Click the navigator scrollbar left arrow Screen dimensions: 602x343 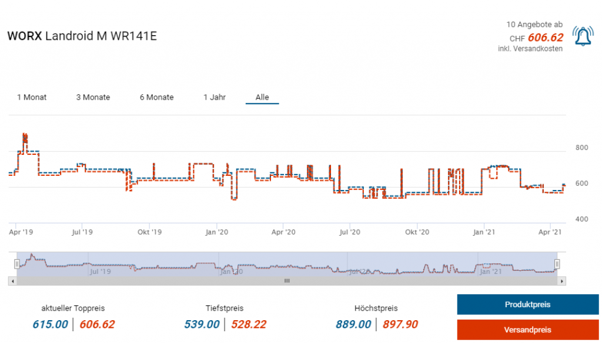tap(12, 281)
